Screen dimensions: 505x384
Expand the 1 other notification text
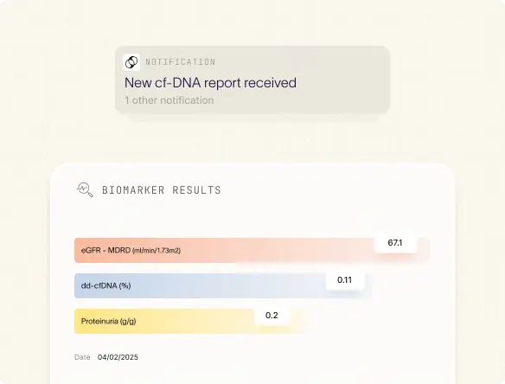tap(169, 100)
